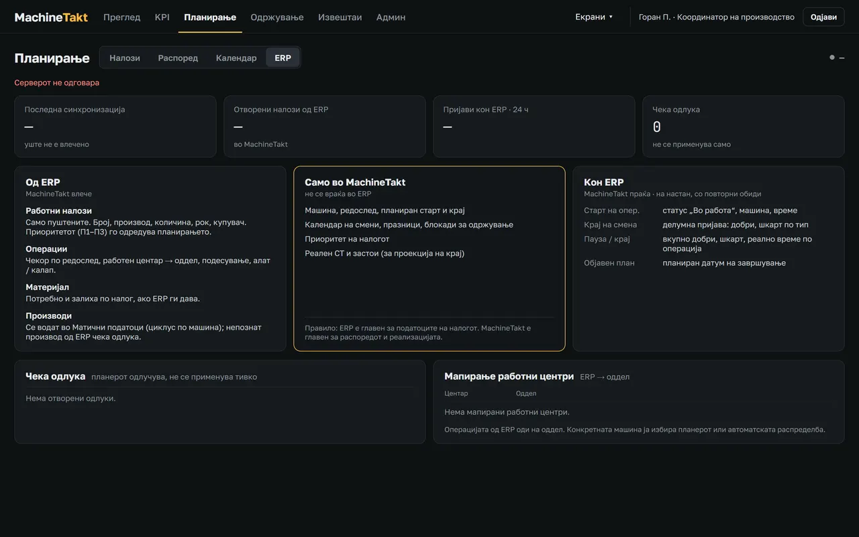The height and width of the screenshot is (537, 859).
Task: Go to the KPI section
Action: click(162, 17)
